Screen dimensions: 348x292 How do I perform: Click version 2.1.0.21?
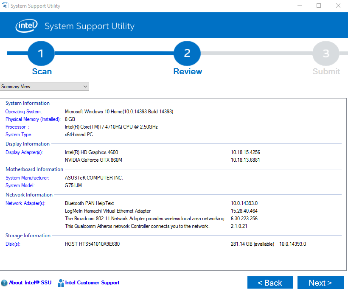tap(239, 226)
